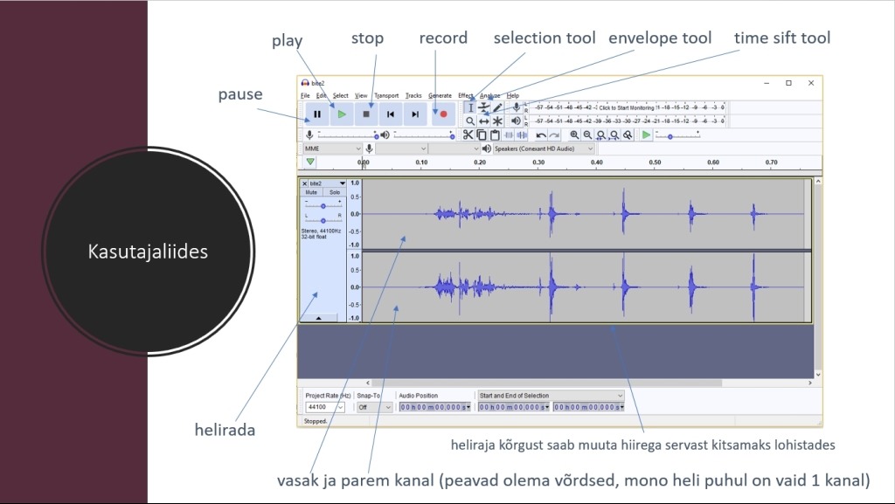
Task: Open the Transport menu
Action: [x=386, y=96]
